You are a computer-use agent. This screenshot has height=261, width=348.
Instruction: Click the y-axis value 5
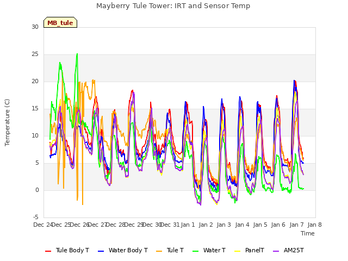click(37, 163)
